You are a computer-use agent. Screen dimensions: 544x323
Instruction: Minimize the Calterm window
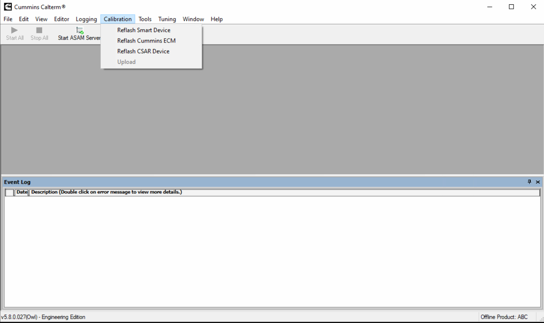coord(490,7)
